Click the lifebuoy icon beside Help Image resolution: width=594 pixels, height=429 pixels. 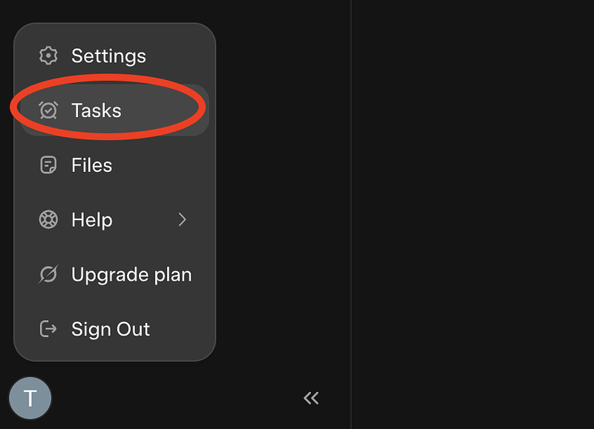(48, 219)
